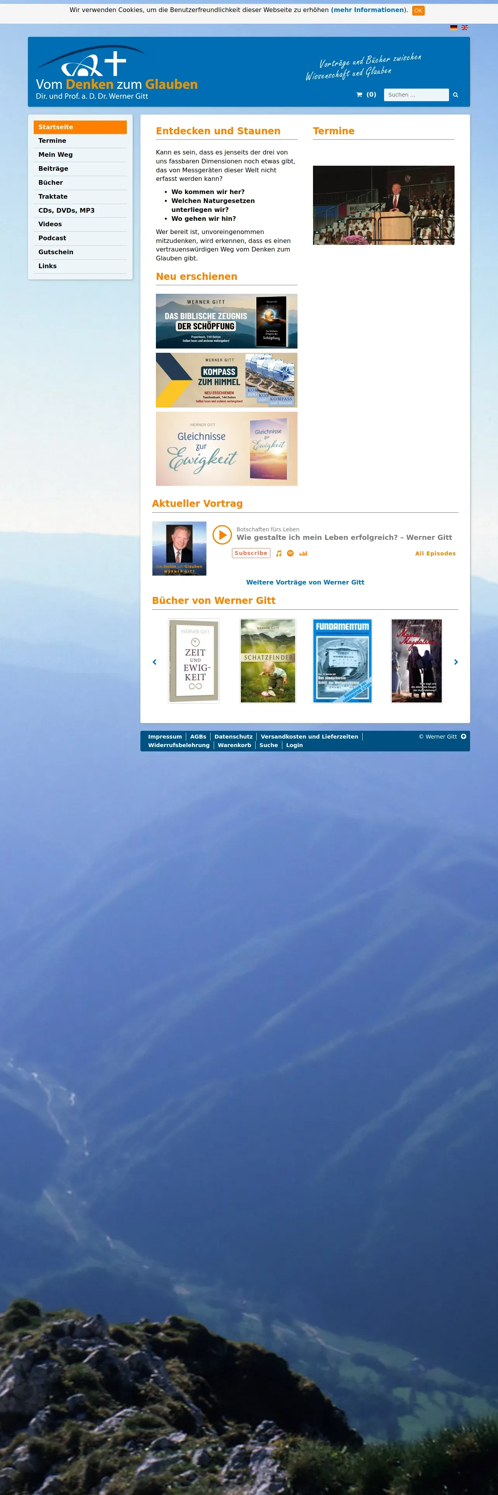Viewport: 498px width, 1495px height.
Task: Open the 'Zeit und Ewigkeit' book cover
Action: (x=194, y=661)
